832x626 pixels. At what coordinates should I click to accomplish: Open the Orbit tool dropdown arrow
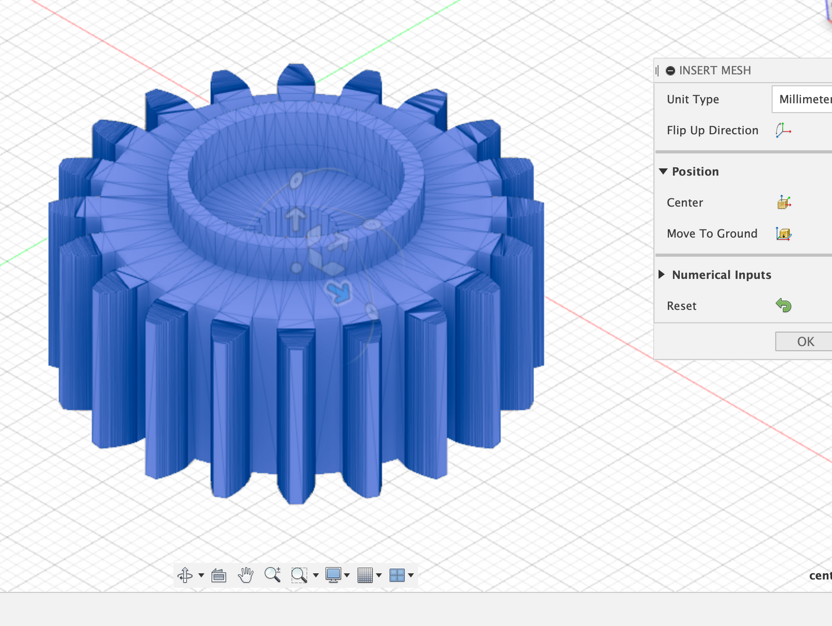tap(201, 575)
